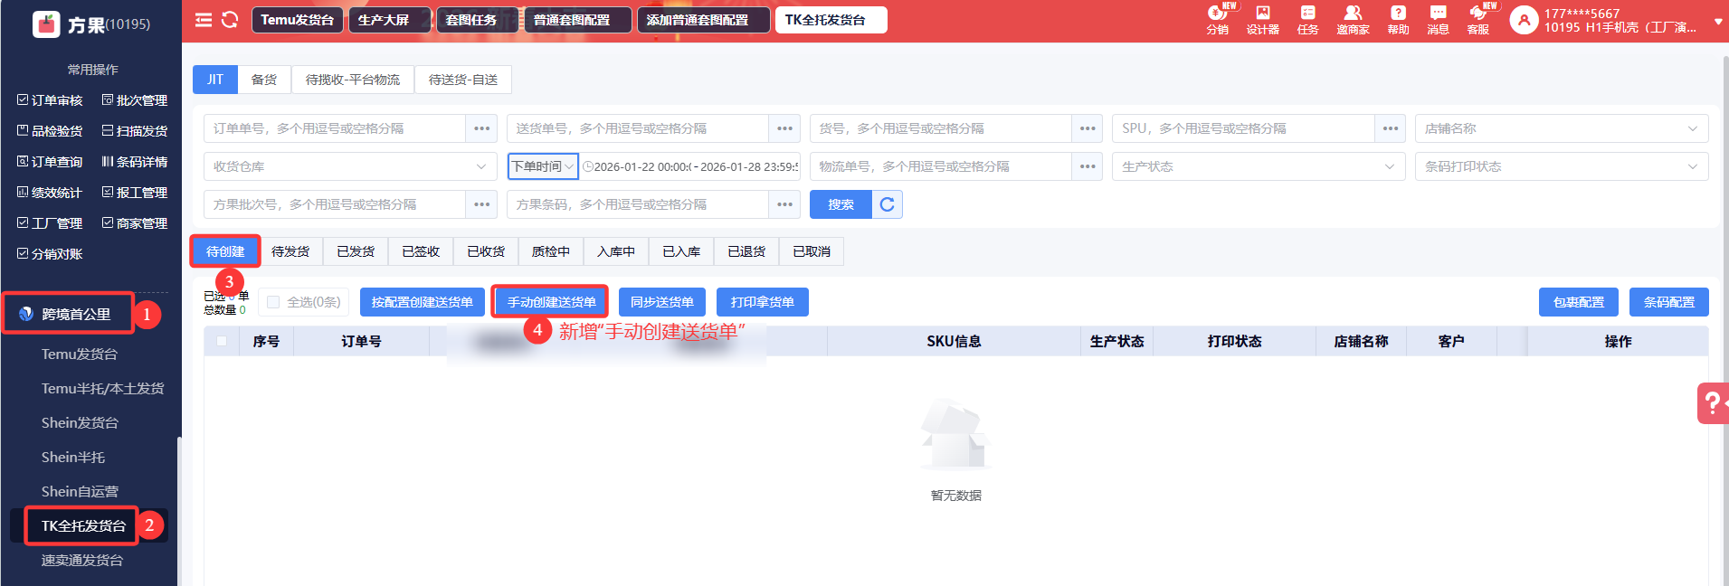The image size is (1729, 586).
Task: Select the 已取消 status tab
Action: (x=812, y=251)
